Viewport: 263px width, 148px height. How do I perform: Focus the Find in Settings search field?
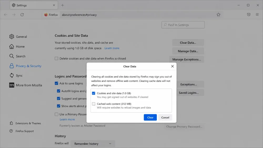[x=183, y=25]
